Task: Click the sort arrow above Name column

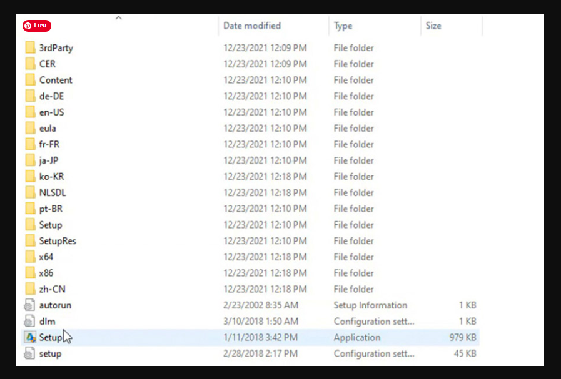Action: pos(118,18)
